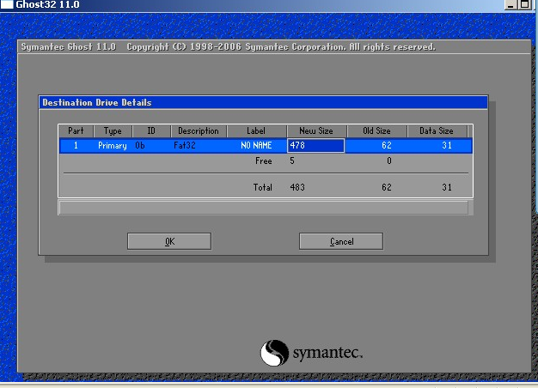
Task: Click the Label column header
Action: [256, 131]
